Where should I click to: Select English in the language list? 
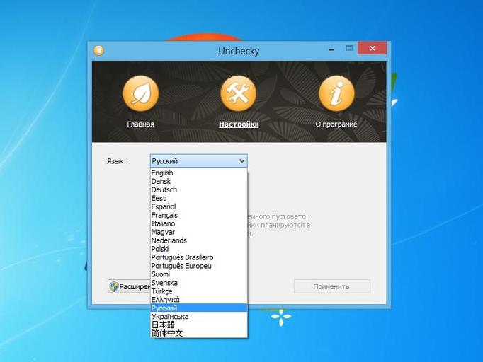[x=199, y=173]
